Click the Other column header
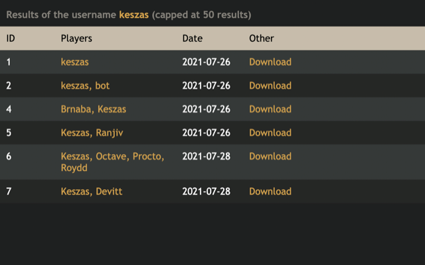Viewport: 425px width, 265px height. point(262,38)
